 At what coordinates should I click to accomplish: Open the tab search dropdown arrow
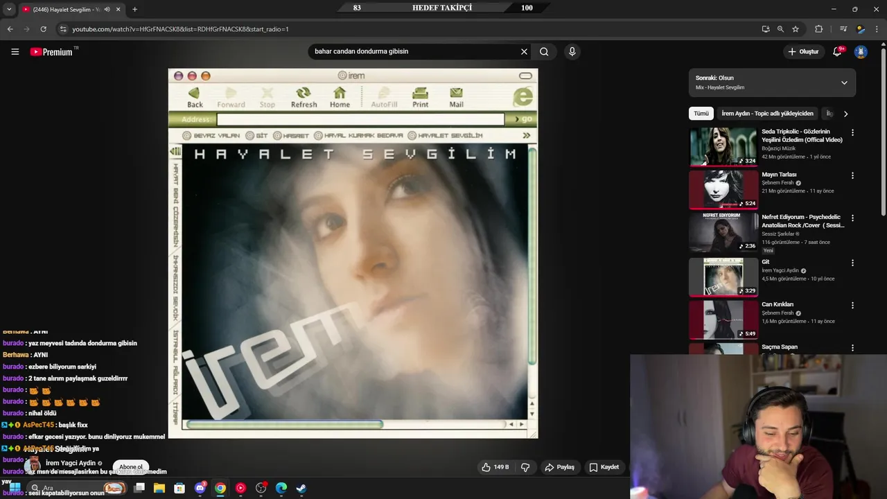tap(9, 9)
